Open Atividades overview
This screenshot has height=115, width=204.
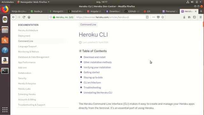[x=8, y=2]
